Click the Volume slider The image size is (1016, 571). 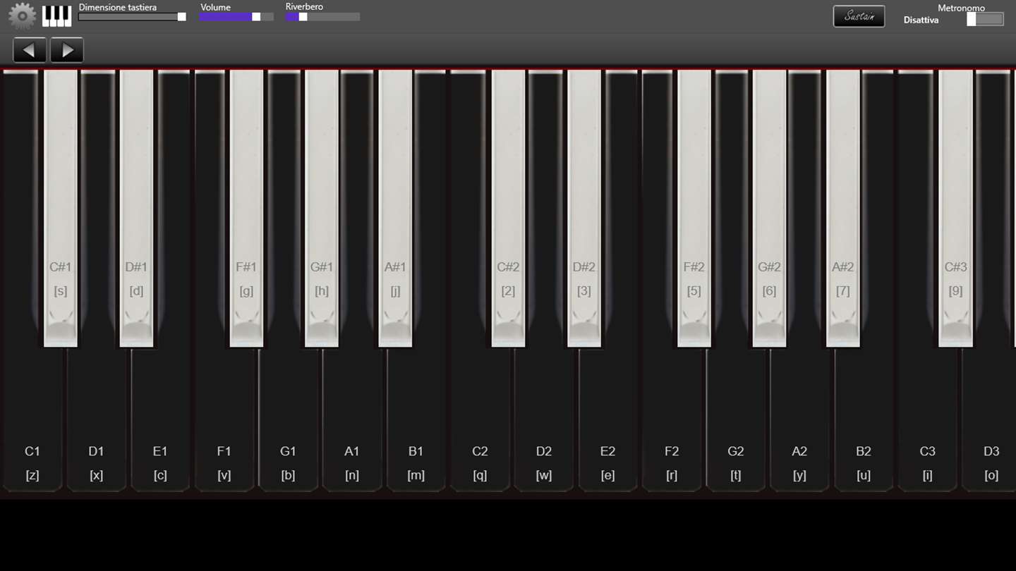(x=236, y=16)
